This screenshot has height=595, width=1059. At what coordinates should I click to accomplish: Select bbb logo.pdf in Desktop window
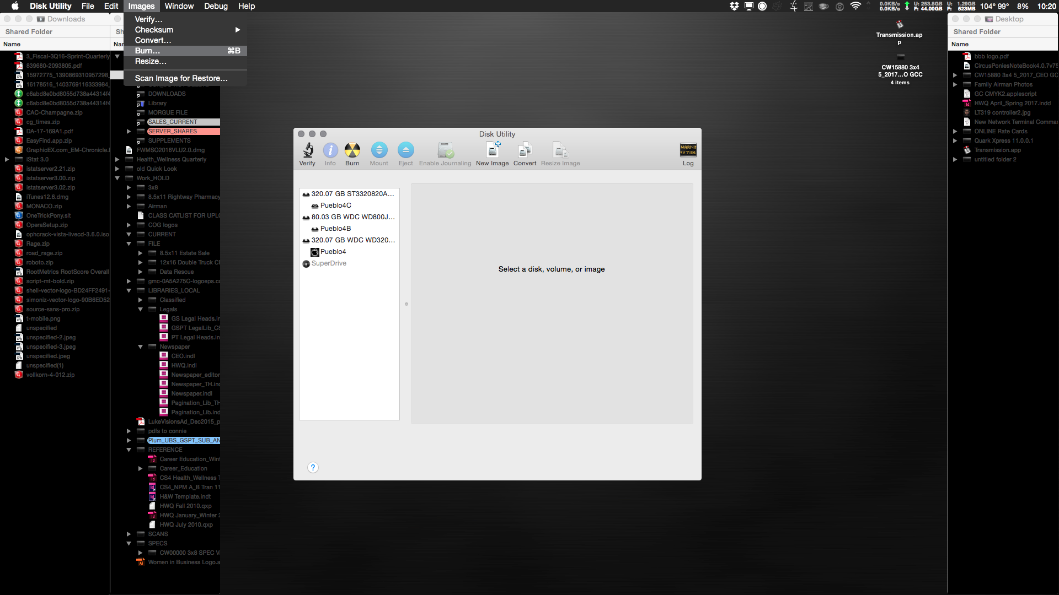tap(991, 56)
